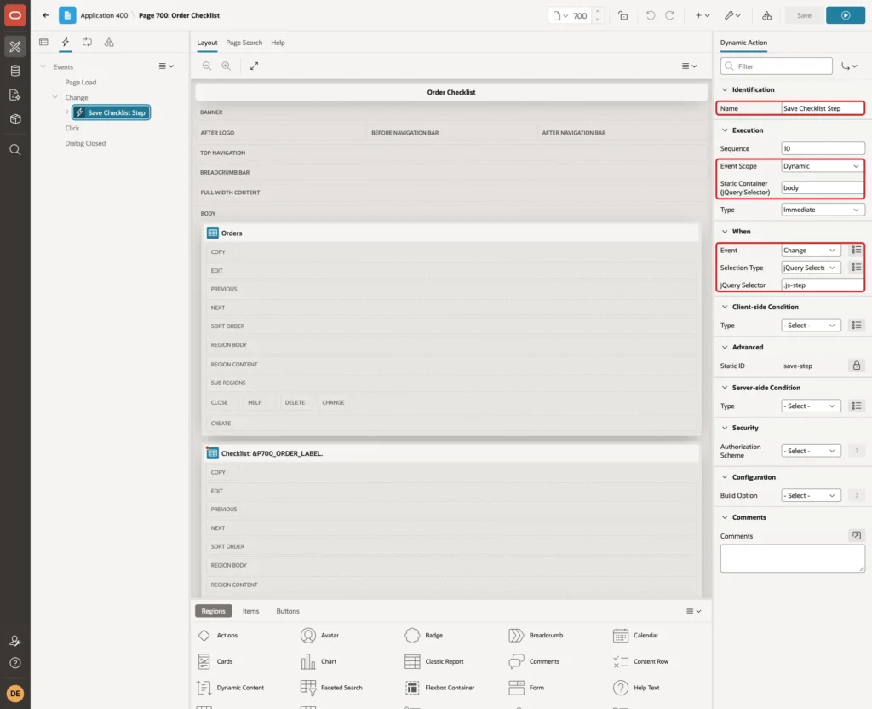
Task: Open the execution Type Immediate dropdown
Action: click(x=823, y=210)
